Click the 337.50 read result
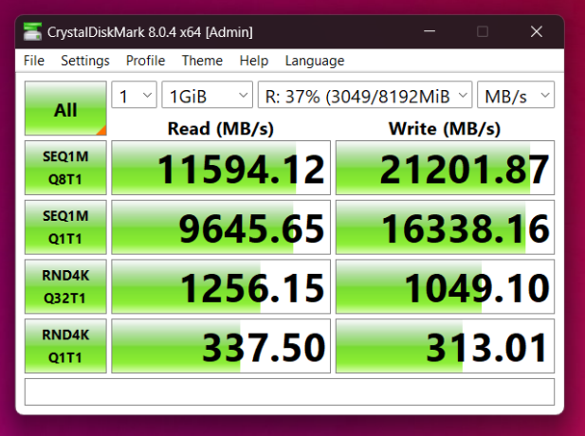Viewport: 585px width, 436px height. tap(221, 346)
